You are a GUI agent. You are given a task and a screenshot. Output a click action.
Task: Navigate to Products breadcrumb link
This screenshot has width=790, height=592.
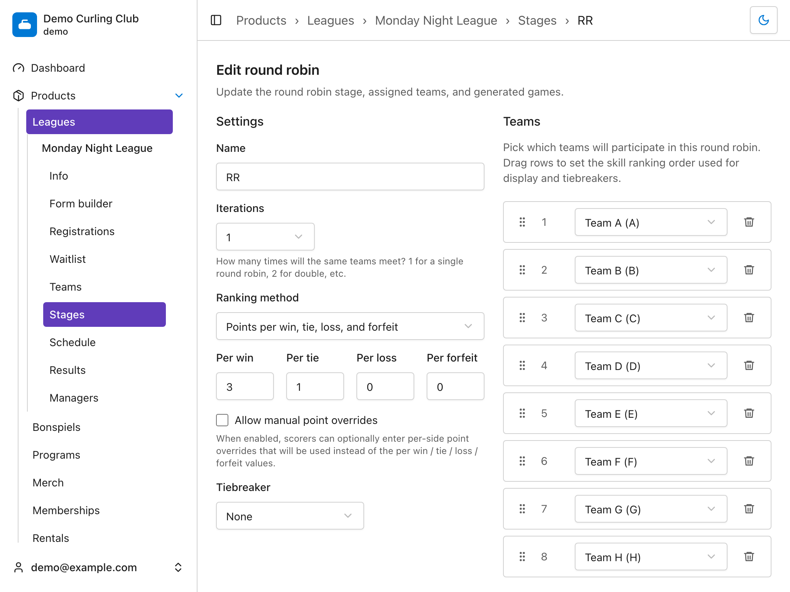coord(261,20)
